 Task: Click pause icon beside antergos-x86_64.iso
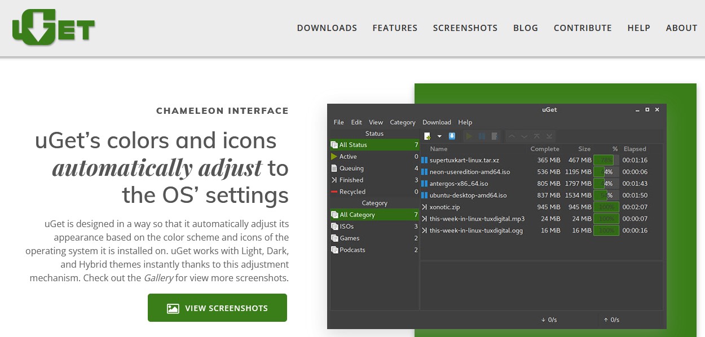(425, 184)
